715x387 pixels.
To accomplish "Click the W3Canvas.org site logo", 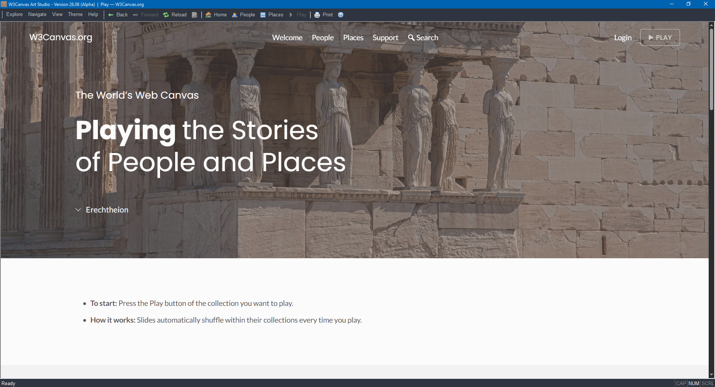I will point(61,37).
